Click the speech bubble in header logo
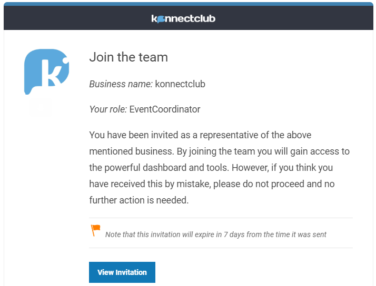Image resolution: width=376 pixels, height=286 pixels. coord(161,19)
